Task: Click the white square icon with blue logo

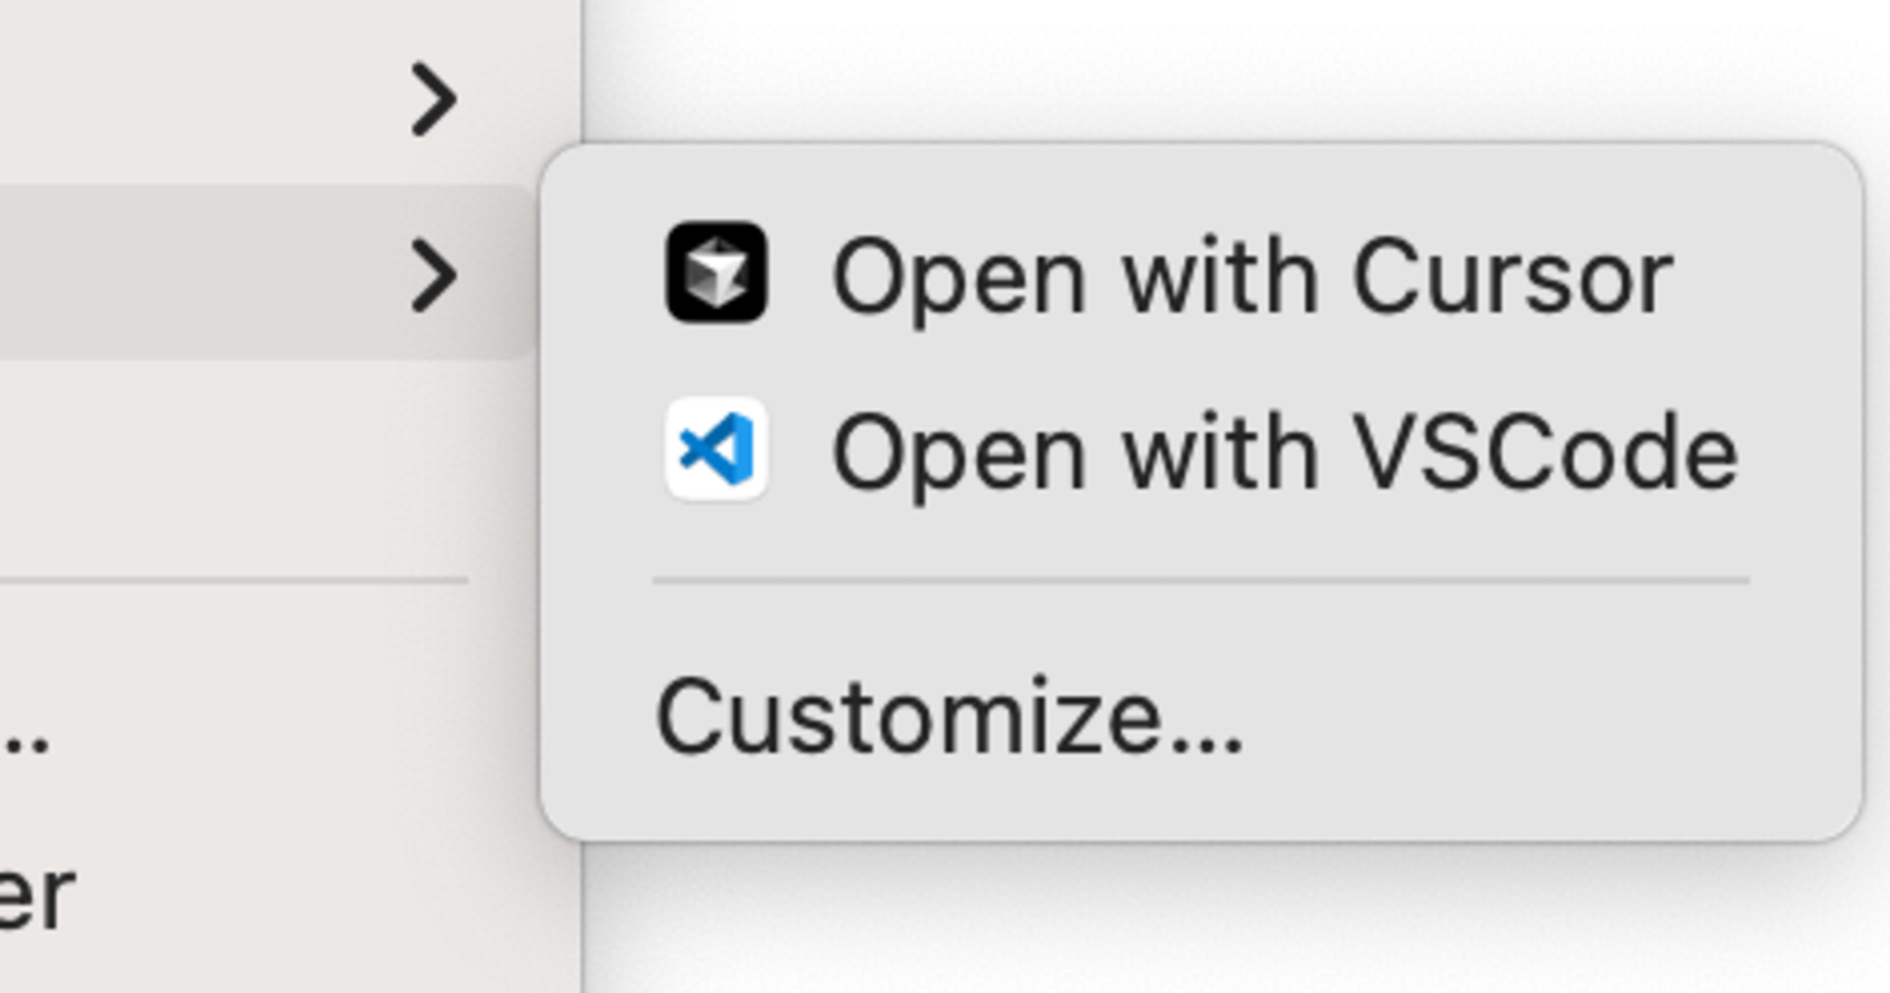Action: pyautogui.click(x=716, y=449)
